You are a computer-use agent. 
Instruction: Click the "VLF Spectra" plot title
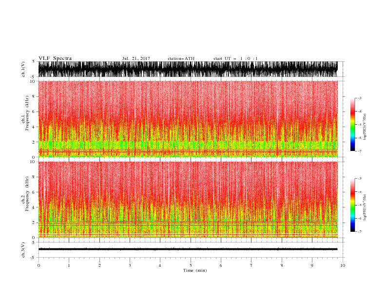click(55, 58)
